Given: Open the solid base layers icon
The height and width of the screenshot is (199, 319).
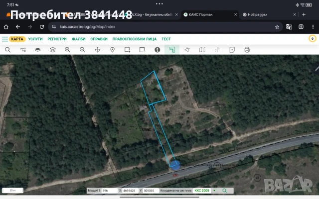Looking at the screenshot, I should tap(38, 50).
